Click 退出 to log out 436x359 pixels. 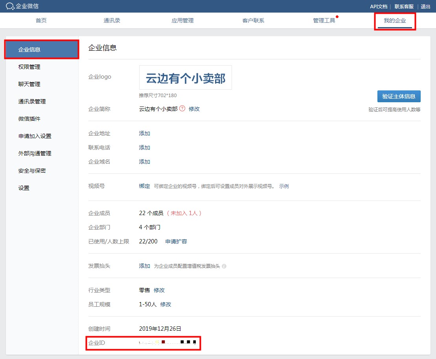click(x=425, y=6)
